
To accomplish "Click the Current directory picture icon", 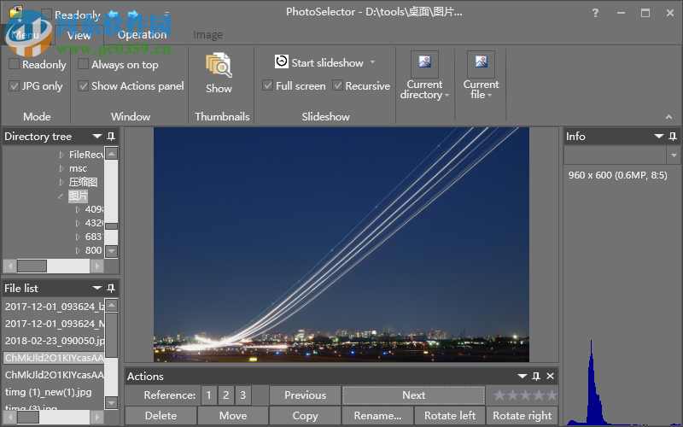I will tap(424, 63).
